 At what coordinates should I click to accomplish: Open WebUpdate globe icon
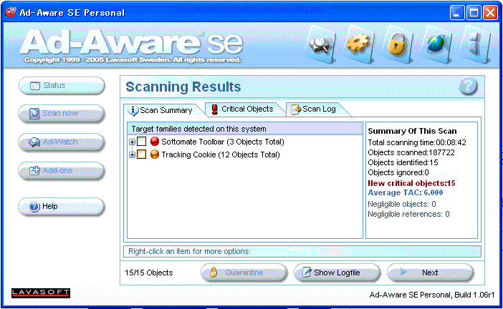436,44
